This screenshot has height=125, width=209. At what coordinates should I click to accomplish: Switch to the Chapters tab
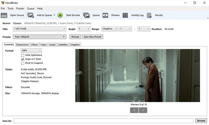(x=75, y=45)
